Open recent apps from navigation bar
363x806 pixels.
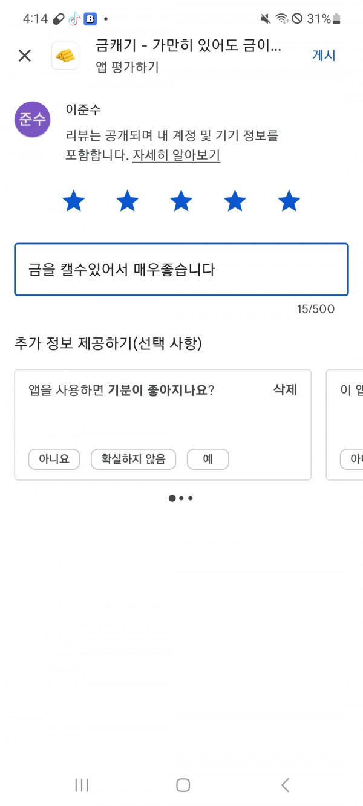tap(82, 785)
